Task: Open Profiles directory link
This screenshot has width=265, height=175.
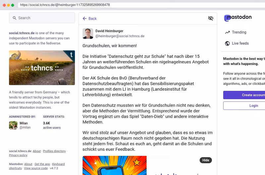Action: (54, 151)
